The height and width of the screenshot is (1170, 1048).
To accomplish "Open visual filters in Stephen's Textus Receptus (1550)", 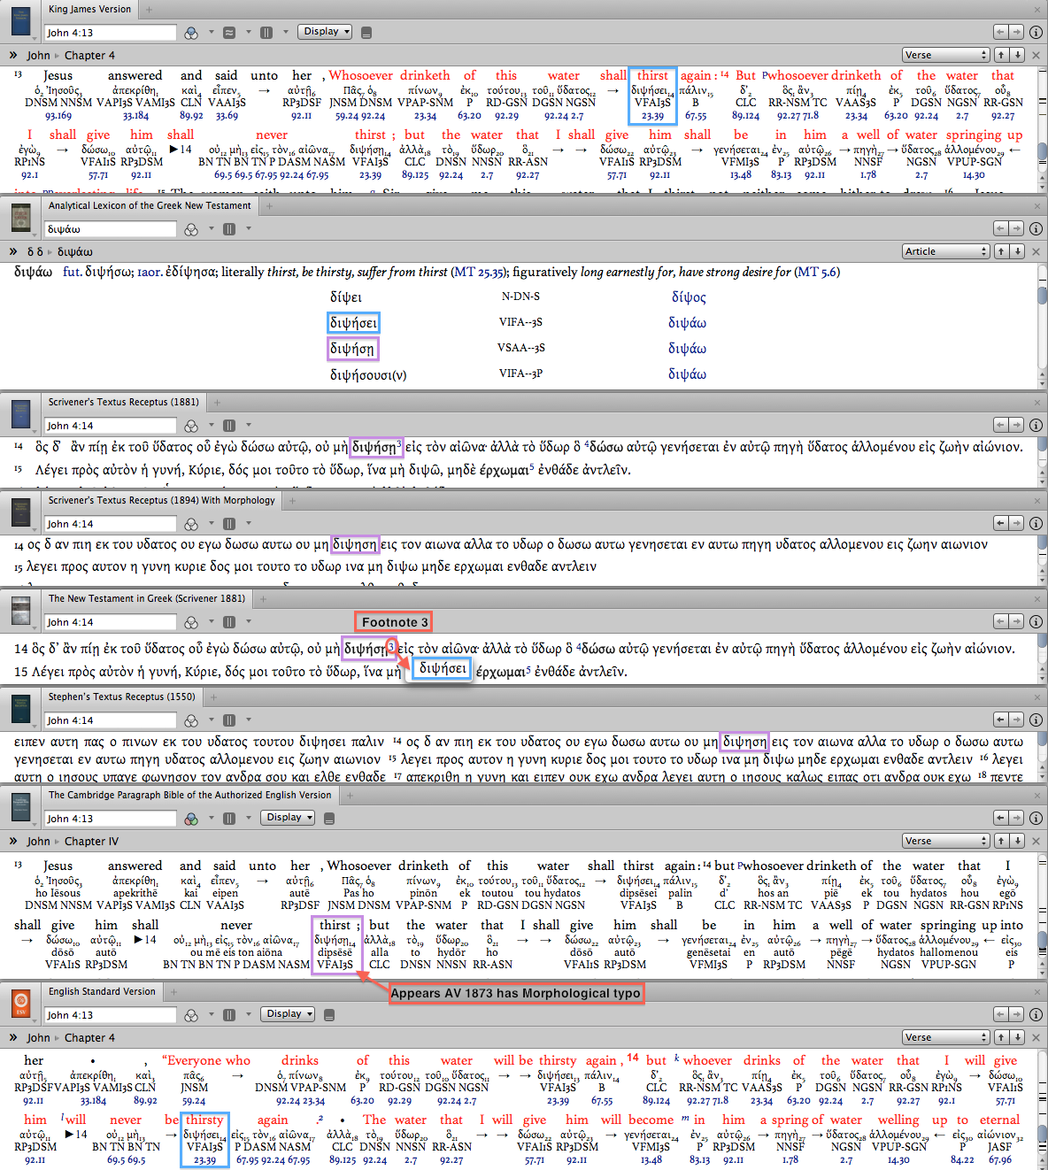I will coord(191,720).
